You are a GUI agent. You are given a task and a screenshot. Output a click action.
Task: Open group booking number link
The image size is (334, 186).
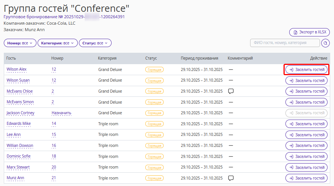coord(64,17)
